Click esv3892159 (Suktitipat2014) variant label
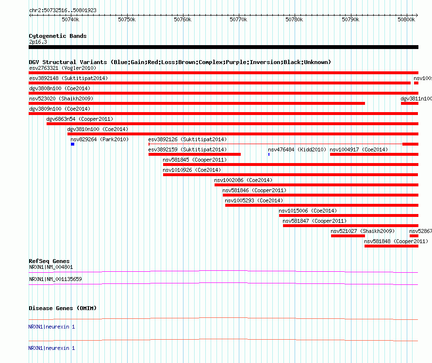Image resolution: width=432 pixels, height=363 pixels. tap(187, 149)
